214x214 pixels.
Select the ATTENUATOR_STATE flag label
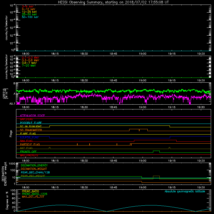tap(32, 116)
